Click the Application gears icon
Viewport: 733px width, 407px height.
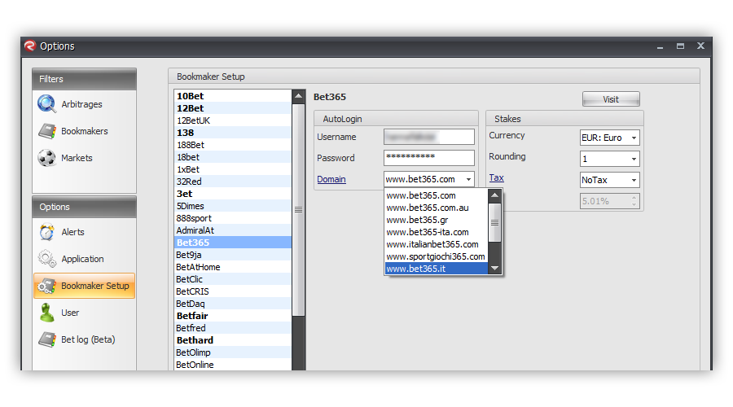click(x=46, y=258)
